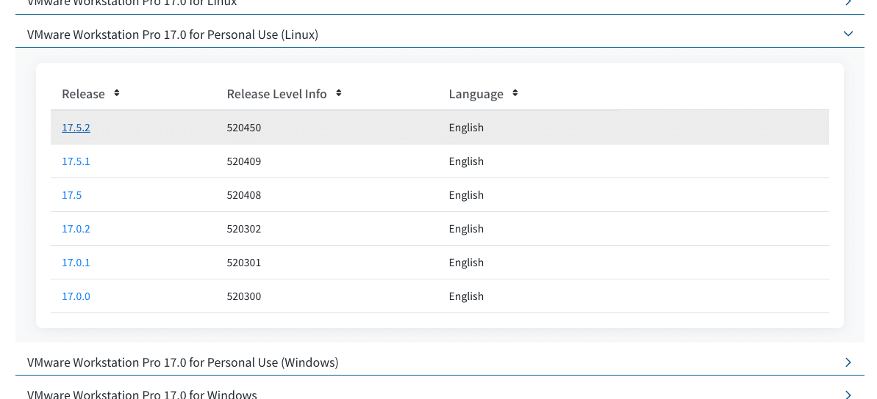Screen dimensions: 877x399
Task: Click the Release Level Info column header
Action: [277, 94]
